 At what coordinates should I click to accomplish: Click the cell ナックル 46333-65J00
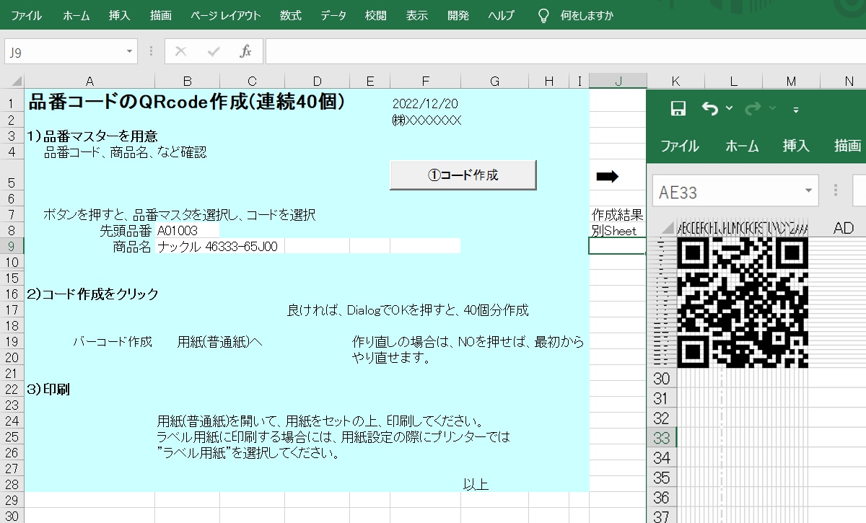tap(218, 247)
